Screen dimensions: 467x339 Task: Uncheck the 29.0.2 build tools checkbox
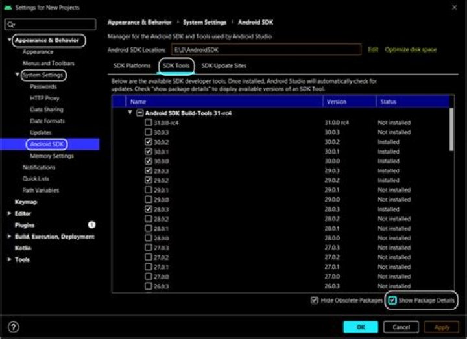coord(148,180)
